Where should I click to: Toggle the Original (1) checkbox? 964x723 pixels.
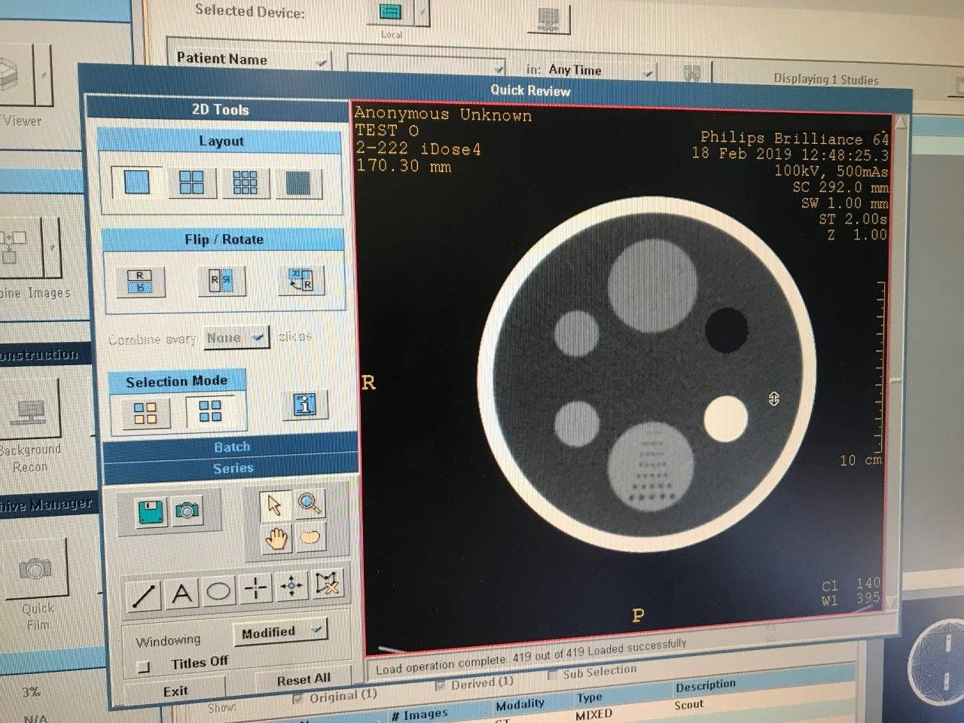coord(298,699)
